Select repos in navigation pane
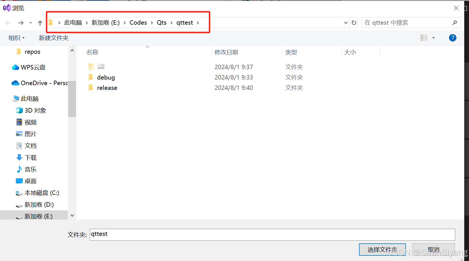The width and height of the screenshot is (469, 261). [32, 52]
